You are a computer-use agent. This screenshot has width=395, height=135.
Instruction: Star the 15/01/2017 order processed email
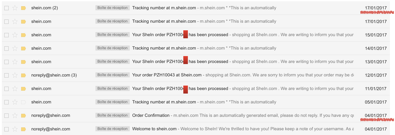click(15, 35)
